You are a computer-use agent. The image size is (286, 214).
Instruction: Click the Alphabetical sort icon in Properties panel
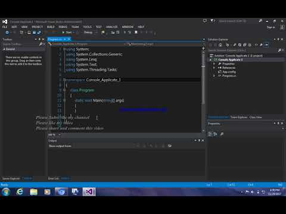[215, 134]
